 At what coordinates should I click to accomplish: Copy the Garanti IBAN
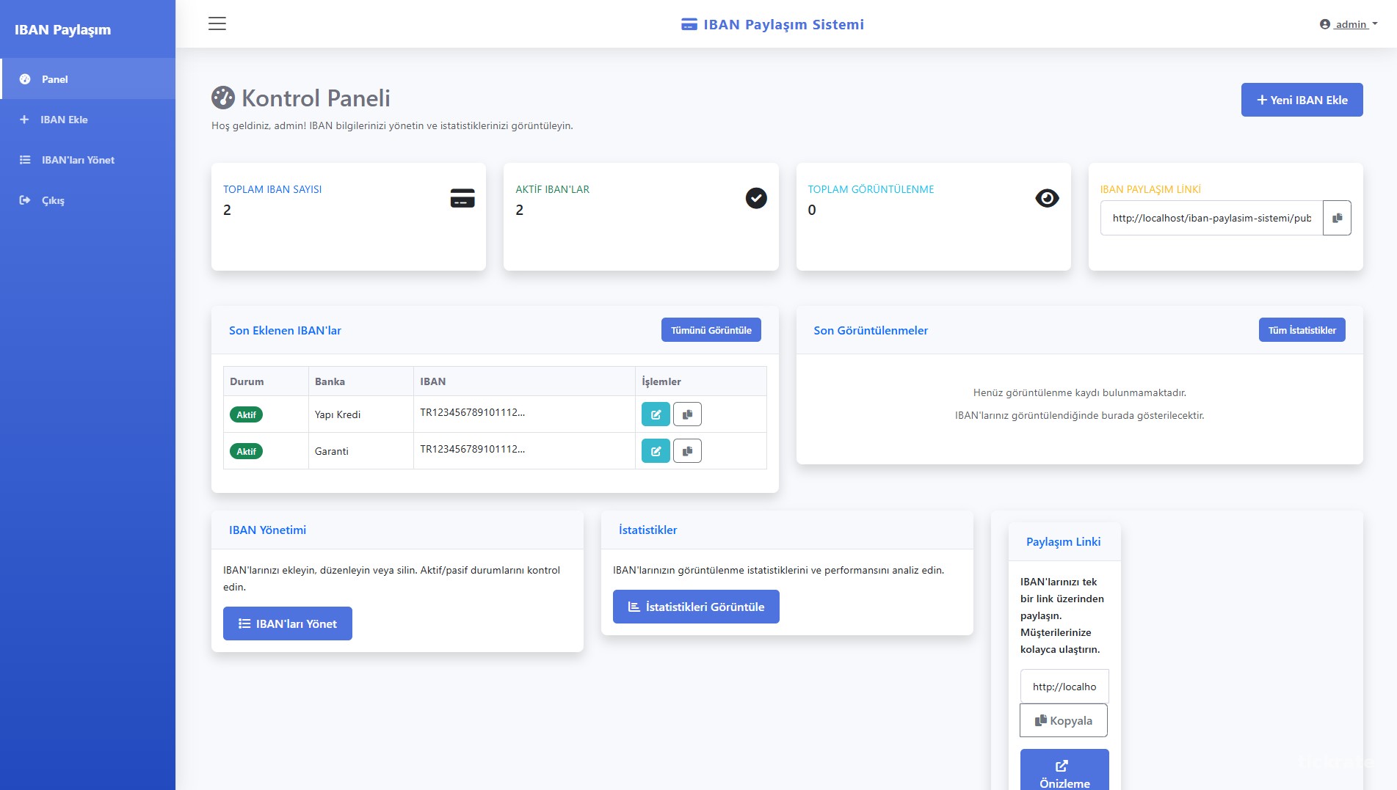pyautogui.click(x=687, y=451)
